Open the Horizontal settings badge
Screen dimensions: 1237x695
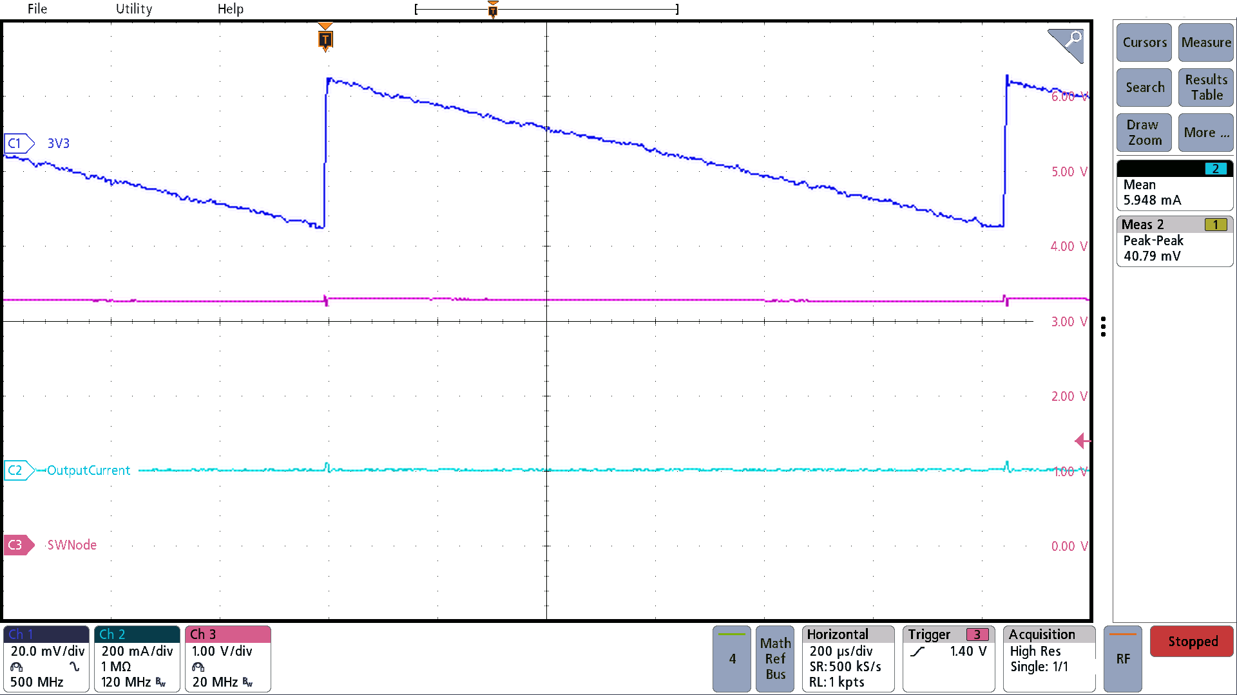(847, 658)
